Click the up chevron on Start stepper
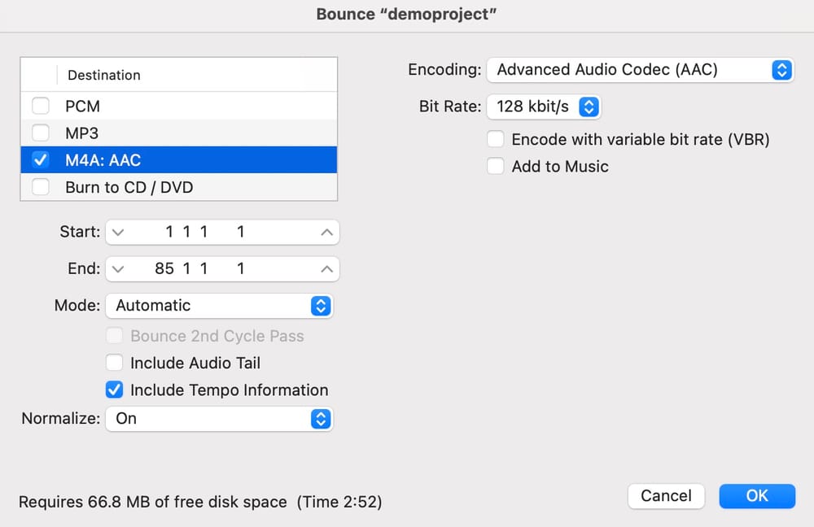This screenshot has height=527, width=814. [326, 232]
